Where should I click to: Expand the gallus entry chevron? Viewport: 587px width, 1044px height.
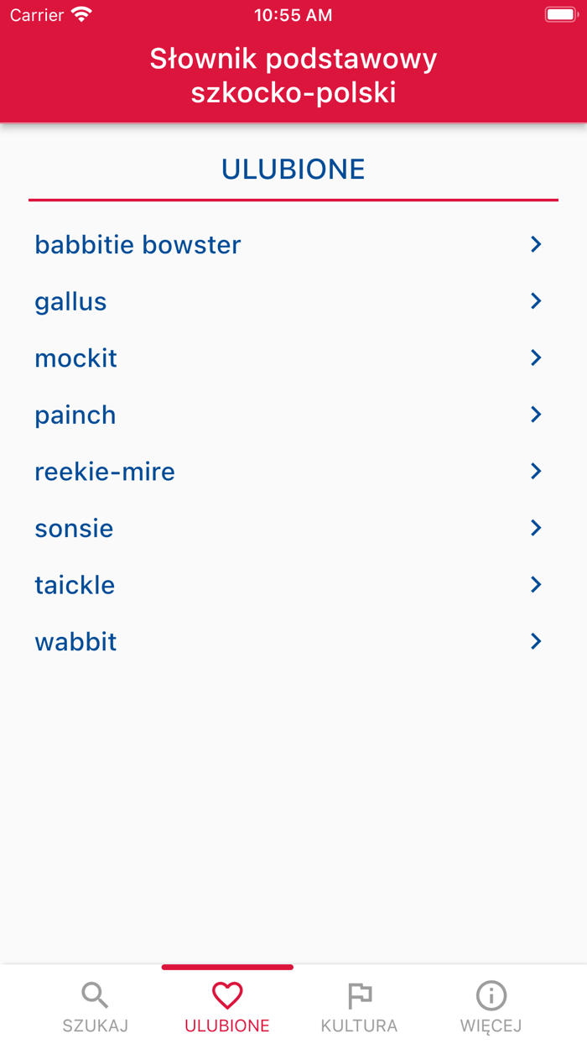point(536,300)
